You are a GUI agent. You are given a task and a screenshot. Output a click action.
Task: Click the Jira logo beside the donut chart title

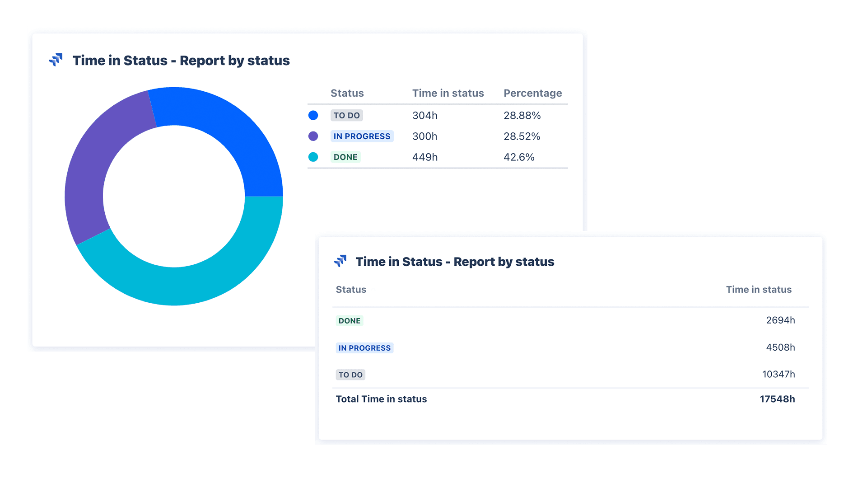(x=56, y=60)
